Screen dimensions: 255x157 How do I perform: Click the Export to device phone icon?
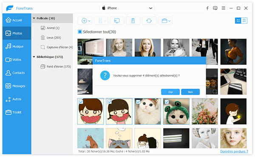tap(100, 21)
